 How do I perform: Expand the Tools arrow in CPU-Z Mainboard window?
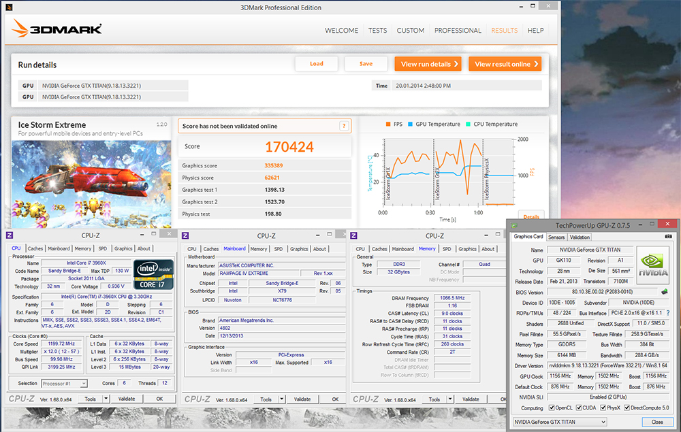pos(281,399)
